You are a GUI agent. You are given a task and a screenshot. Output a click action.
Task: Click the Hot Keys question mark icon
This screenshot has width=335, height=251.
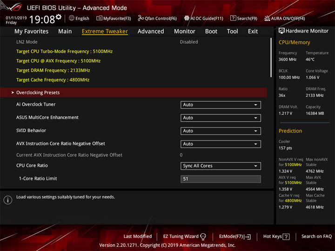pos(286,237)
